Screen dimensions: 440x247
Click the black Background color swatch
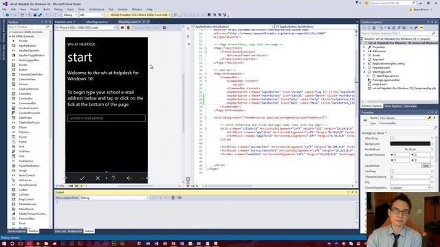pos(410,143)
